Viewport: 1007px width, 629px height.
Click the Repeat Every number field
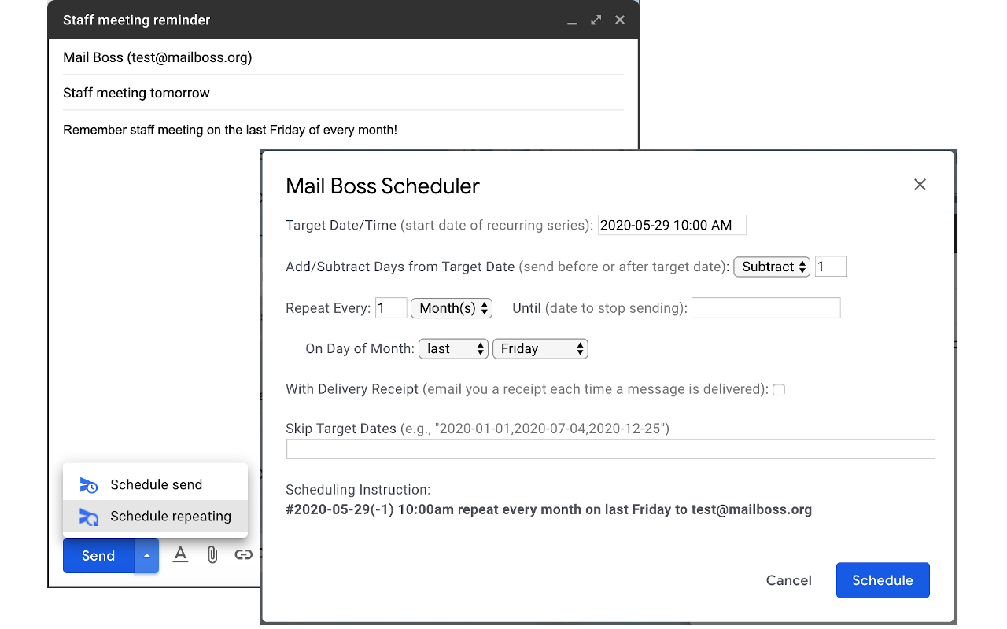point(391,308)
